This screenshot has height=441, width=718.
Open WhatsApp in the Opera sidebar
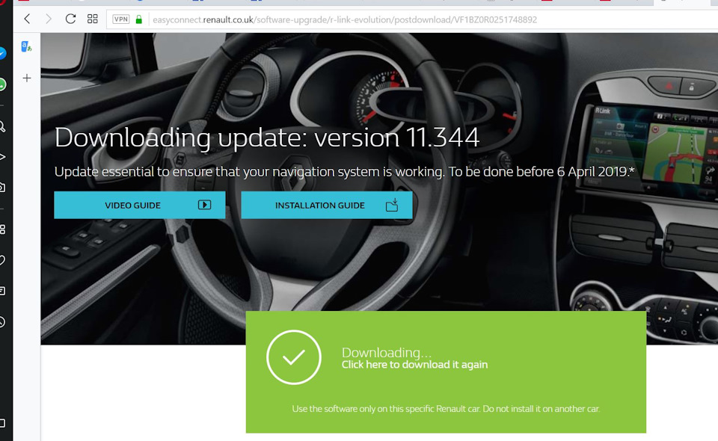(x=2, y=84)
